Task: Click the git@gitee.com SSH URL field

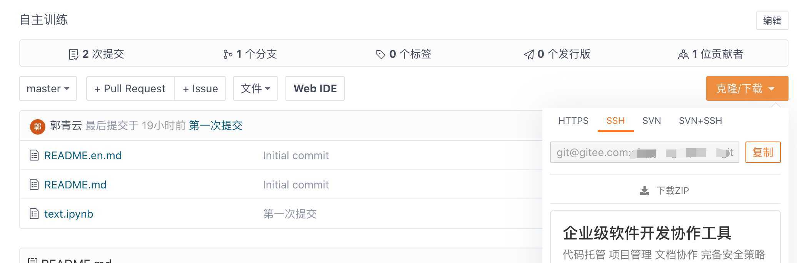Action: (644, 153)
